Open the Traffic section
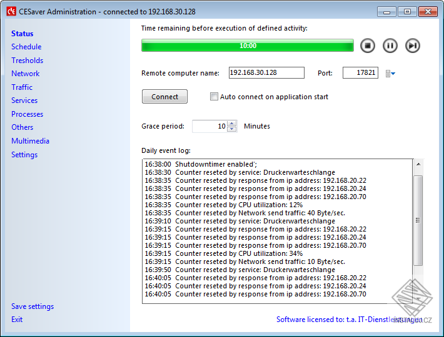This screenshot has height=337, width=444. click(x=22, y=87)
